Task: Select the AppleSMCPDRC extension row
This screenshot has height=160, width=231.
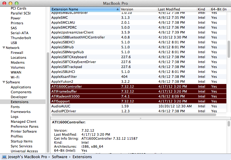Action: (x=138, y=27)
